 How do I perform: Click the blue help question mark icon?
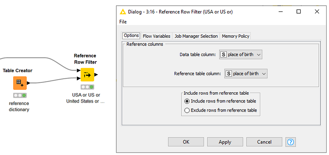291,142
